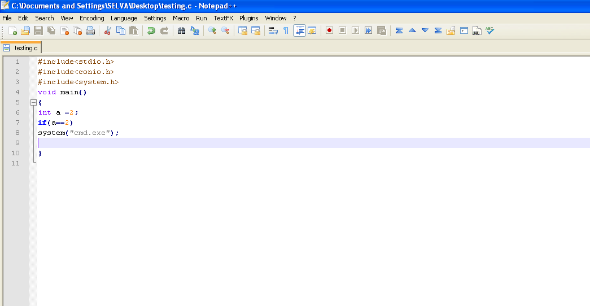Click the command prompt window icon

coord(464,30)
